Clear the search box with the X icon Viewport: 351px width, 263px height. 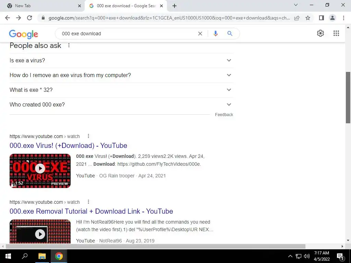tap(200, 34)
